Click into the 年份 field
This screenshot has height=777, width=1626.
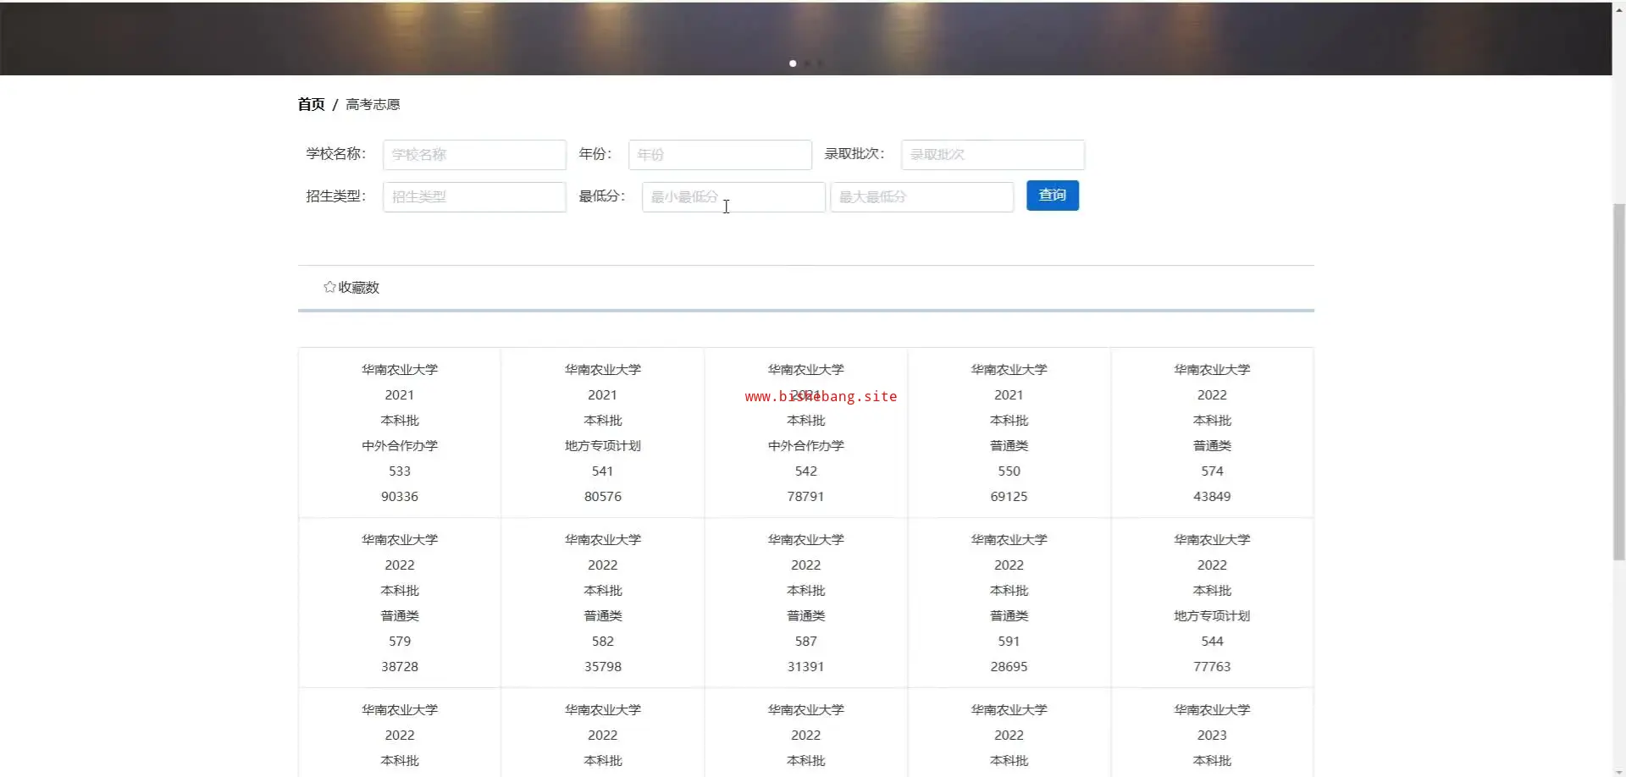point(720,155)
